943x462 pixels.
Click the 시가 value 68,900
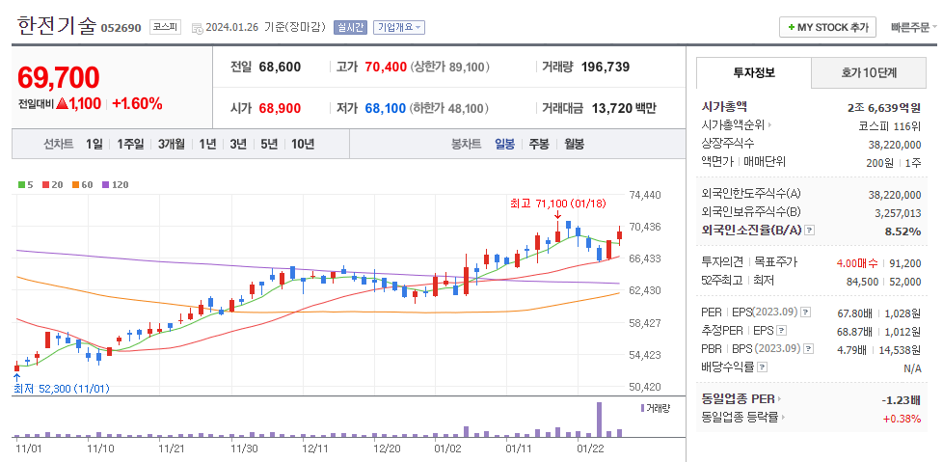tap(280, 108)
